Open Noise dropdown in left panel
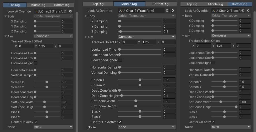 point(53,127)
